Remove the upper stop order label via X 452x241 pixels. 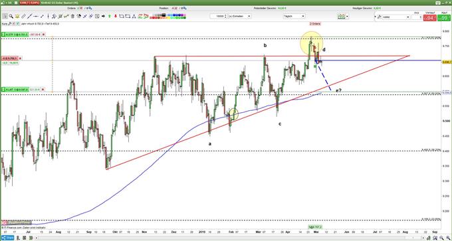43,35
